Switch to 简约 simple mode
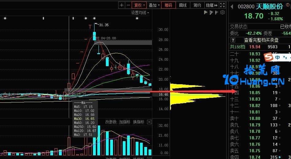This screenshot has width=291, height=159. click(x=197, y=5)
